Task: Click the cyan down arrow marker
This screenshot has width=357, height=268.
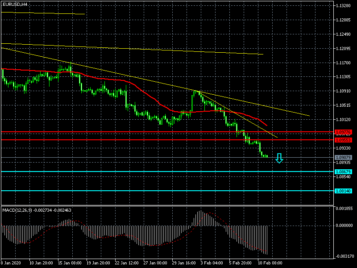Action: click(279, 158)
